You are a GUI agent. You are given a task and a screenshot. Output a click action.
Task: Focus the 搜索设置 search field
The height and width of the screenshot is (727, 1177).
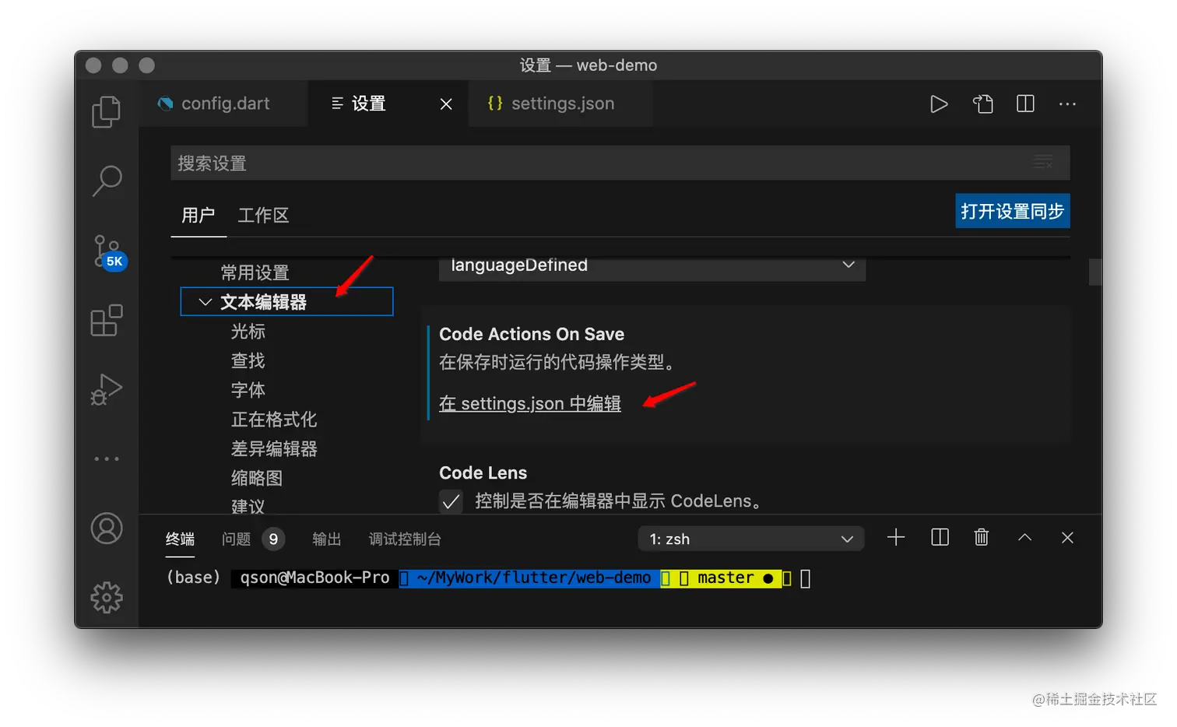point(620,163)
